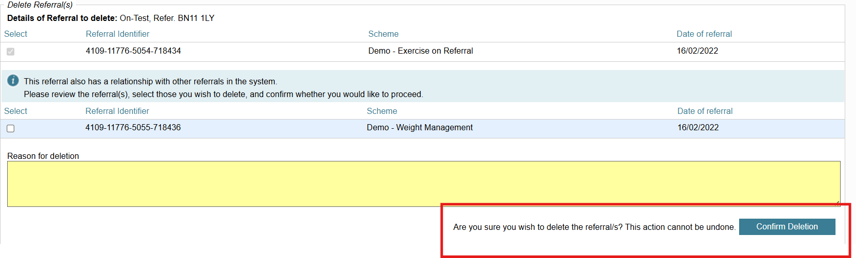Click the Select header in top table

pos(15,34)
